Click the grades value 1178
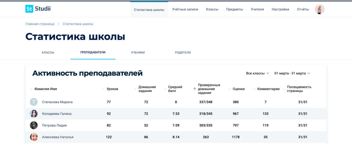The width and height of the screenshot is (352, 146). click(236, 137)
